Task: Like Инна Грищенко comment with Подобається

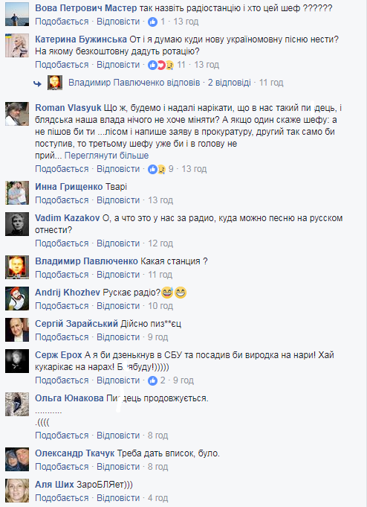Action: point(62,200)
